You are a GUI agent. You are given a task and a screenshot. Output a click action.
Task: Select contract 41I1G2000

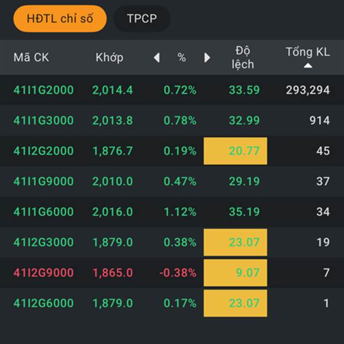(44, 90)
